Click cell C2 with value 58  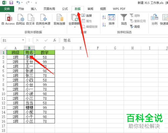[x=45, y=57]
